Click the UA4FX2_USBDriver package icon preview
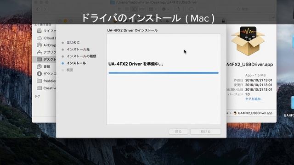The height and width of the screenshot is (165, 294). (x=248, y=41)
